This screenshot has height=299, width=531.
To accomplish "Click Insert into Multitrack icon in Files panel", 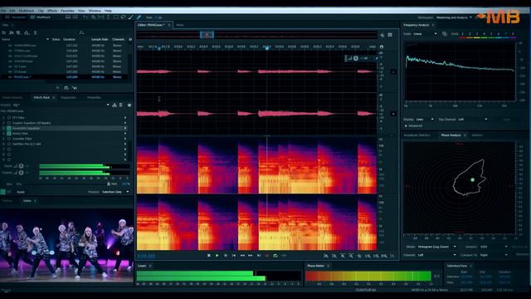I will pos(27,33).
